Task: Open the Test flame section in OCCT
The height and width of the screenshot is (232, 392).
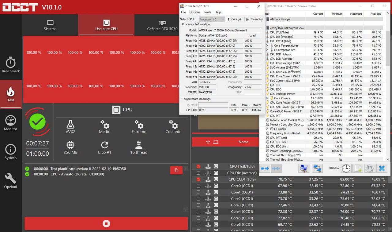Action: (x=11, y=94)
